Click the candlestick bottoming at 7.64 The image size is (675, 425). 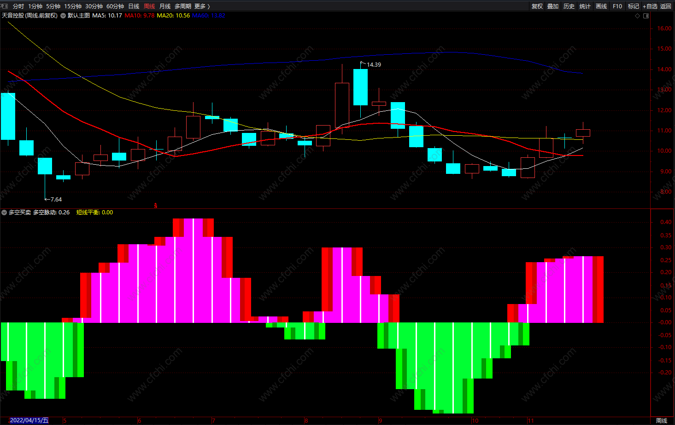coord(45,167)
